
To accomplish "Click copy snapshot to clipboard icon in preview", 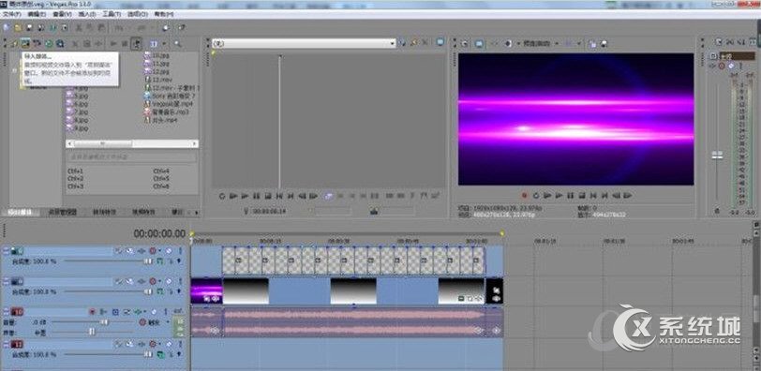I will tap(592, 44).
